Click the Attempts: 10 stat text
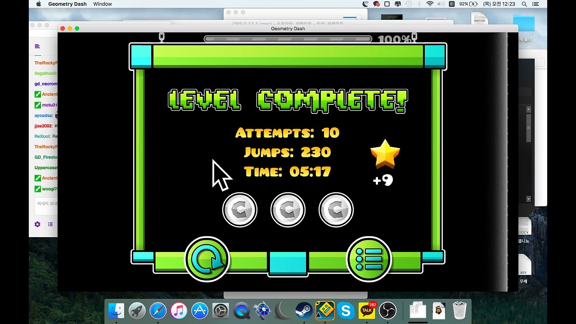Viewport: 576px width, 324px height. point(288,133)
